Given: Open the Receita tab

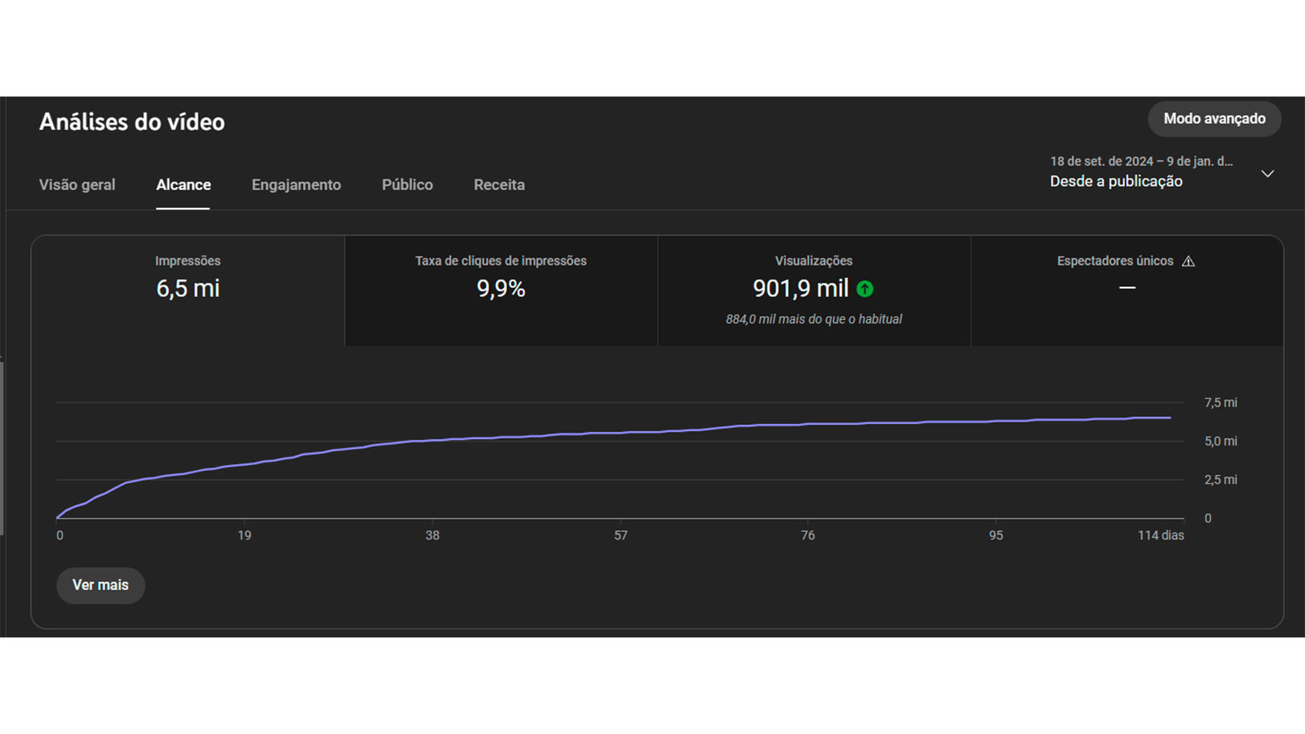Looking at the screenshot, I should point(499,185).
